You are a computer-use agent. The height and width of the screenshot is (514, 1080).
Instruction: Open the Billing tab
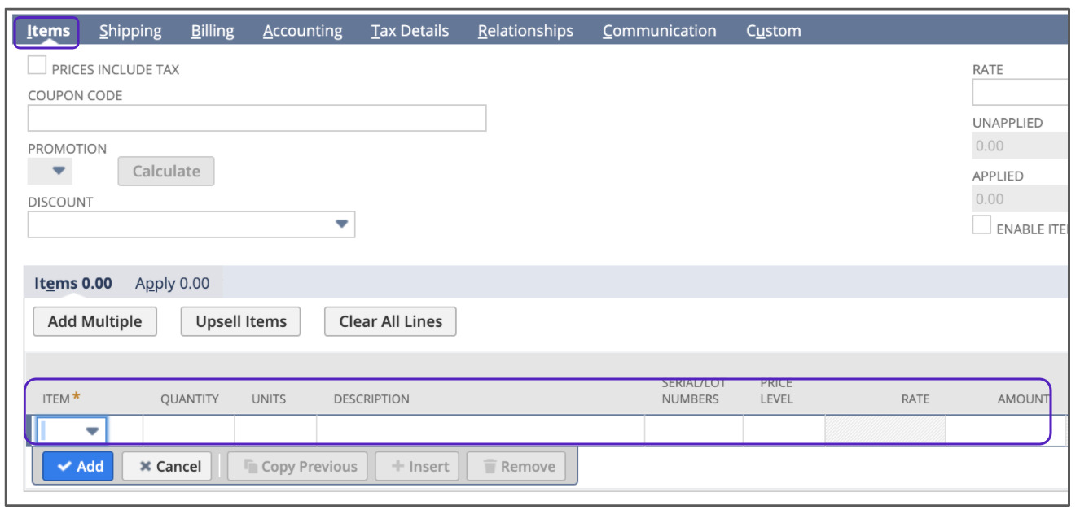pos(213,32)
